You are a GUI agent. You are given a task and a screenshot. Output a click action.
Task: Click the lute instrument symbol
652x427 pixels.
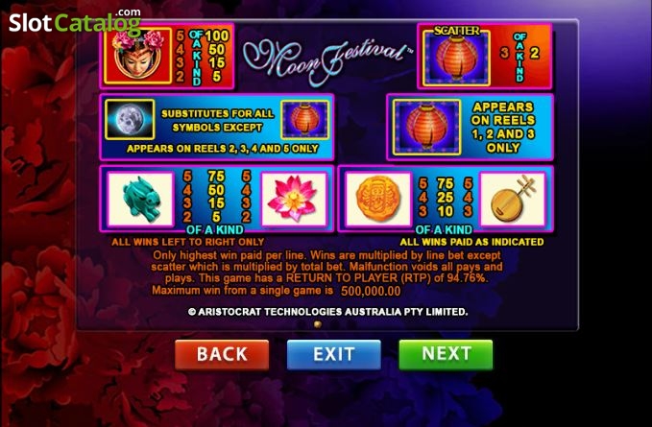513,200
